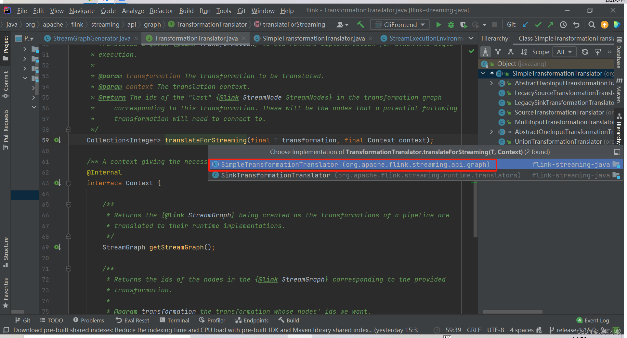Start debugging with the green bug icon

(451, 25)
